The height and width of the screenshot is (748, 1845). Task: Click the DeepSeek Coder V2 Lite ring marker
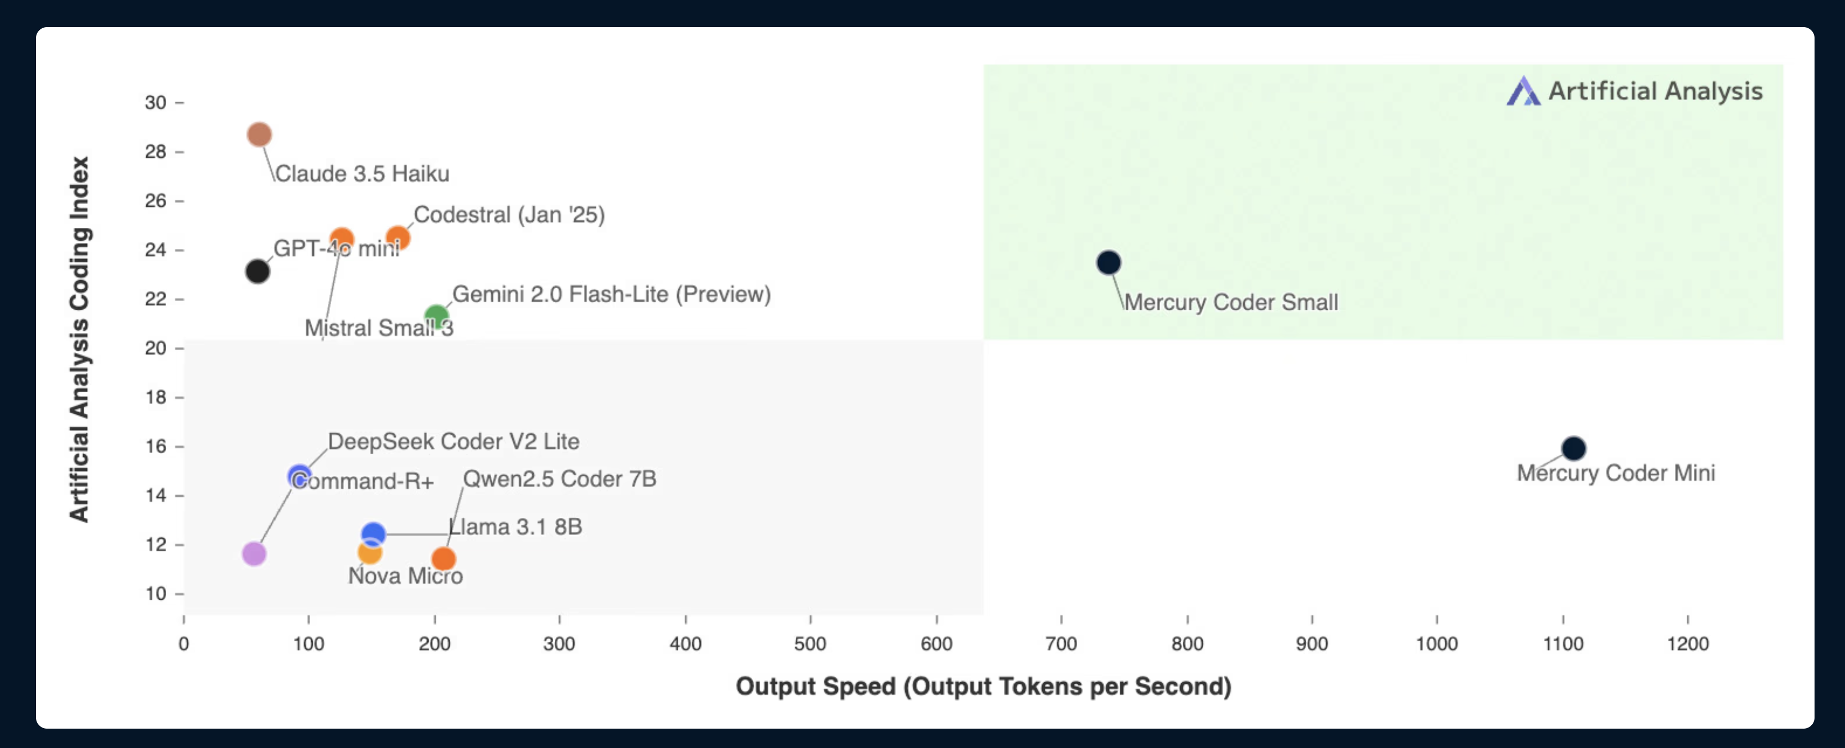pyautogui.click(x=300, y=476)
